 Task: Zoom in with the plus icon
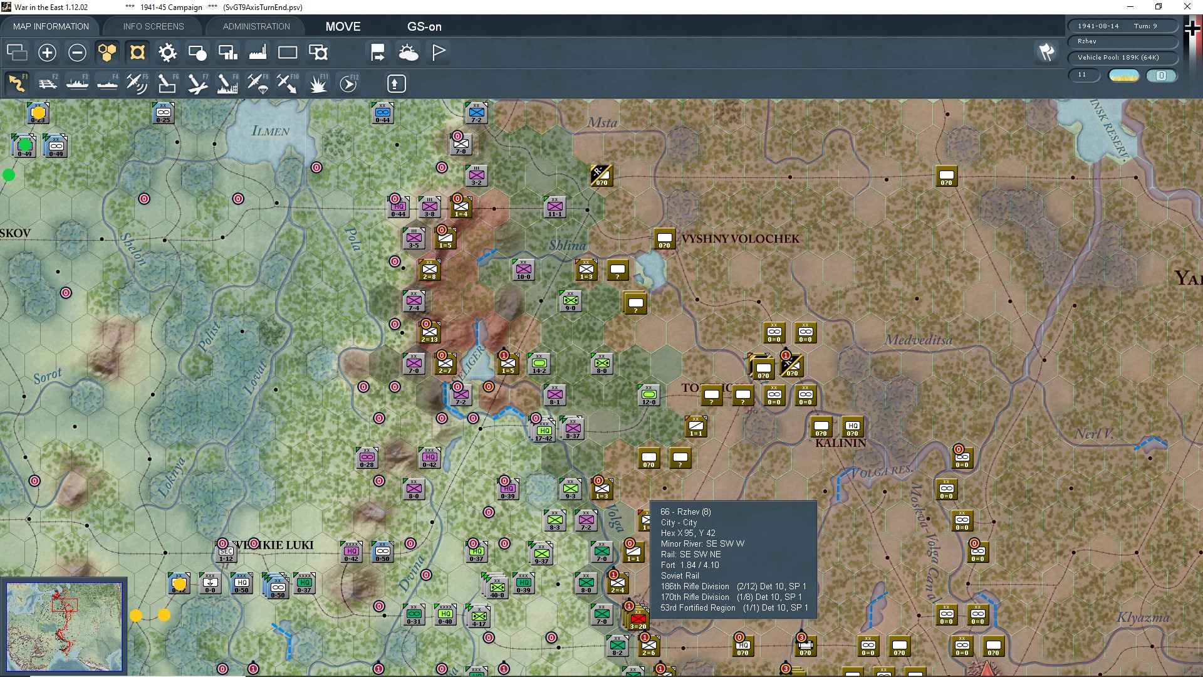click(x=47, y=53)
